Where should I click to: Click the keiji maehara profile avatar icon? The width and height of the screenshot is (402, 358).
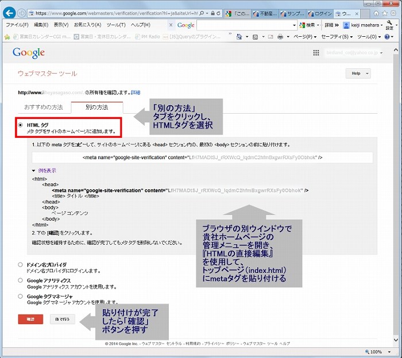(x=346, y=25)
